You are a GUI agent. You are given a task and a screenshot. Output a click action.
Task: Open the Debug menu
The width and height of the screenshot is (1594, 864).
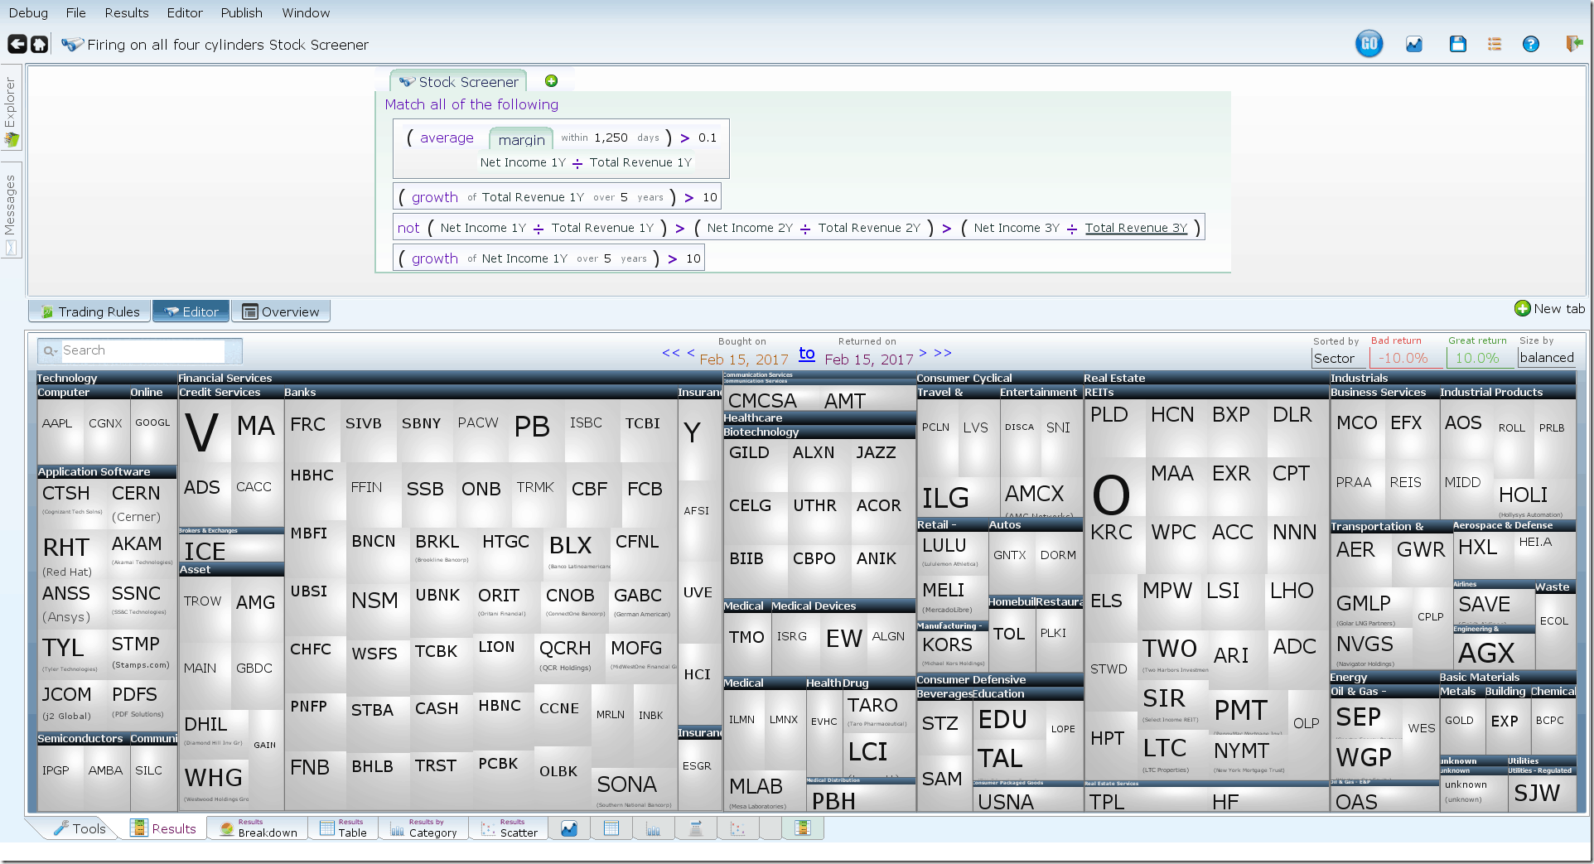(x=28, y=12)
